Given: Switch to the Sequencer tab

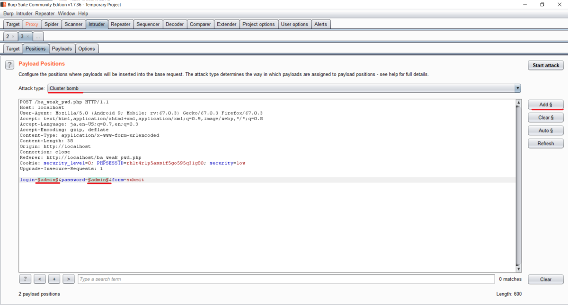Looking at the screenshot, I should (148, 24).
